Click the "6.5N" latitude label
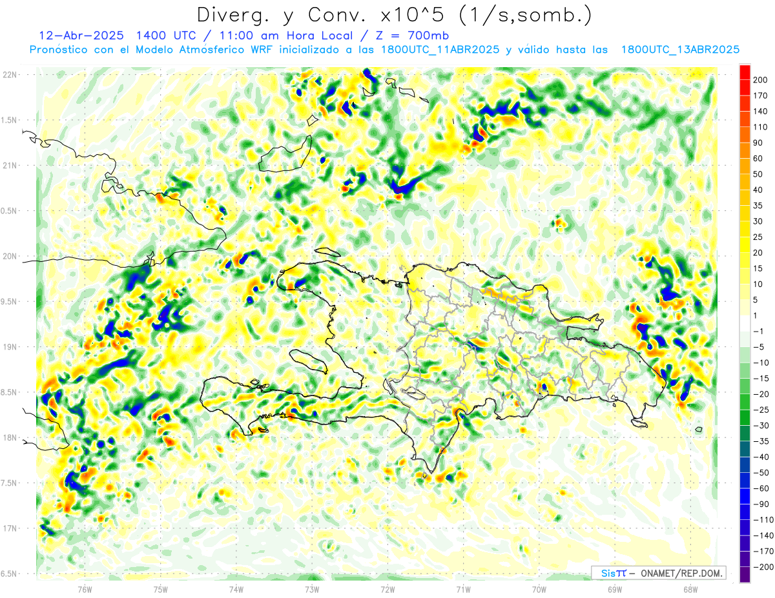The image size is (775, 598). pyautogui.click(x=10, y=573)
